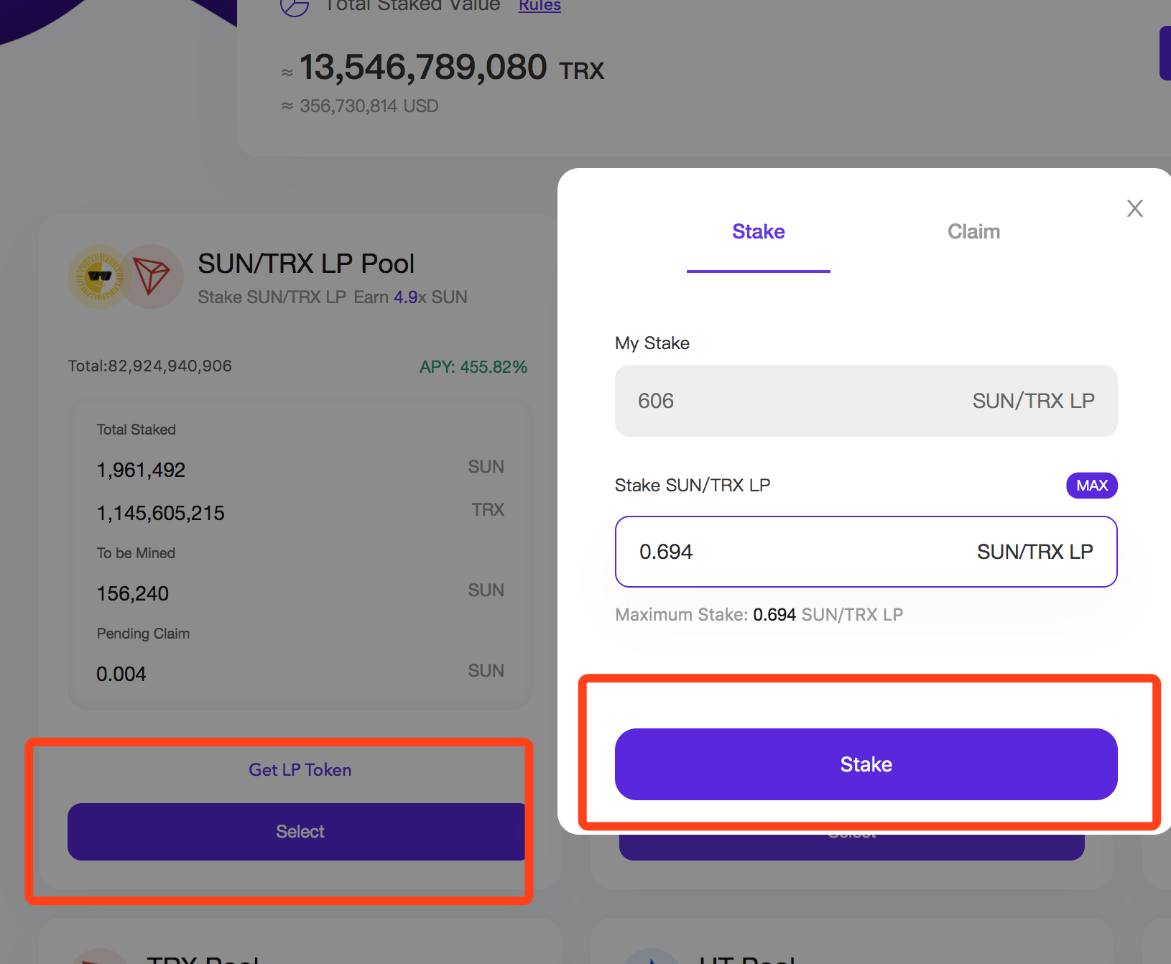Click Select in SUN/TRX LP Pool
Screen dimensions: 1171x964
click(297, 832)
